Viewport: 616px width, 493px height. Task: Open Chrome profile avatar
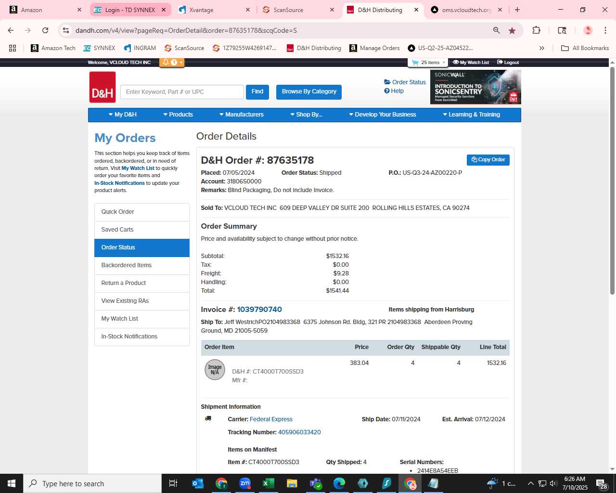pyautogui.click(x=588, y=30)
